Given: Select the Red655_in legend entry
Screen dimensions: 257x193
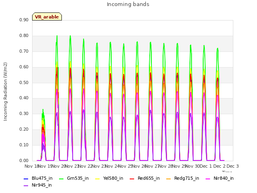Looking at the screenshot, I should point(145,178).
